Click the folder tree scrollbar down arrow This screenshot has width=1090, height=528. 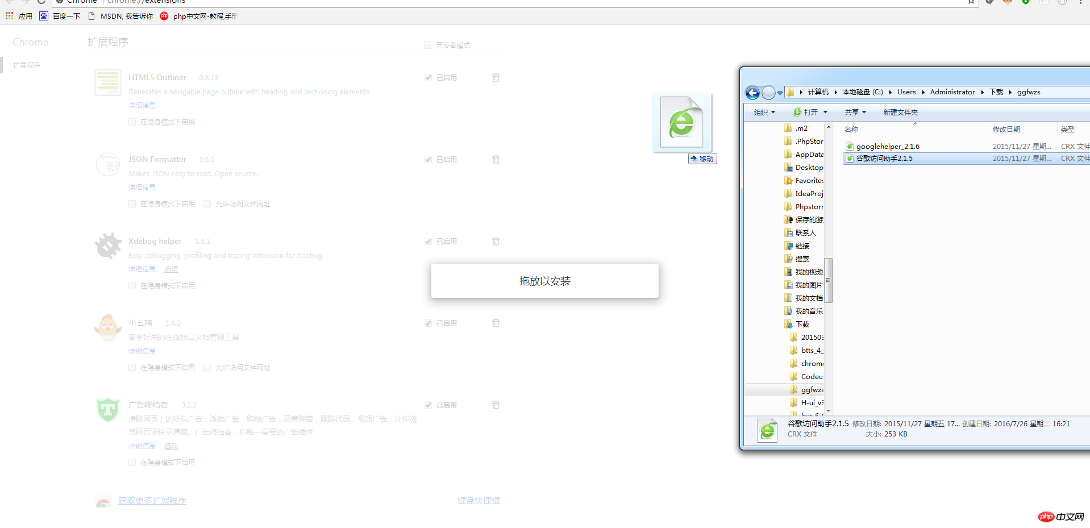829,410
